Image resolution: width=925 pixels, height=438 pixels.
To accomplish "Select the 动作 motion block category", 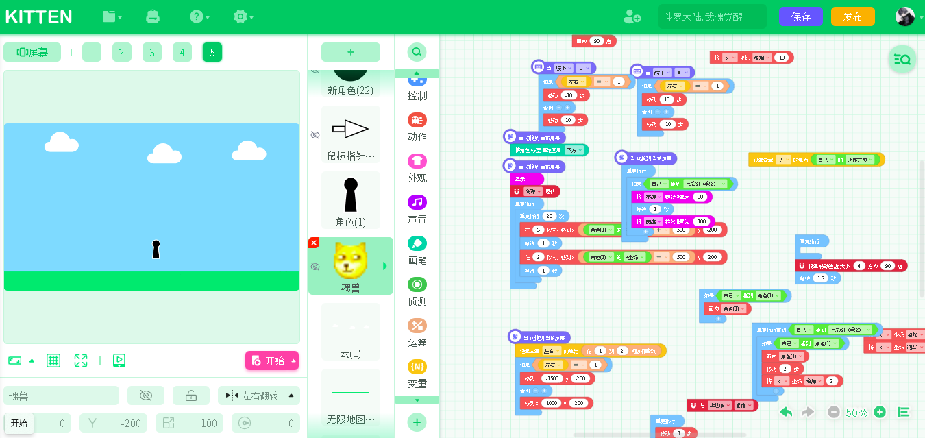I will (417, 127).
